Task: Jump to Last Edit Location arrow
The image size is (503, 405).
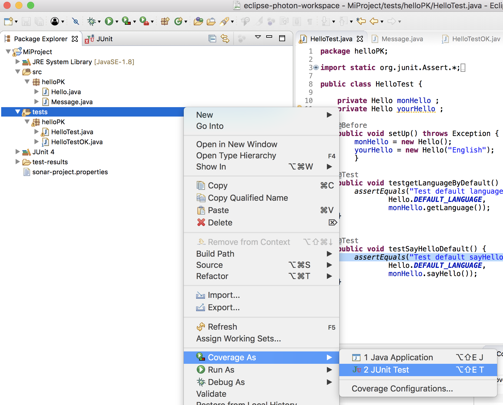Action: click(x=361, y=21)
